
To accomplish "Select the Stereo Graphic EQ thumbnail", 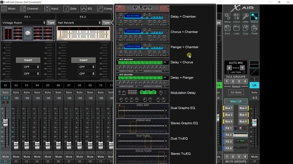I will click(142, 126).
